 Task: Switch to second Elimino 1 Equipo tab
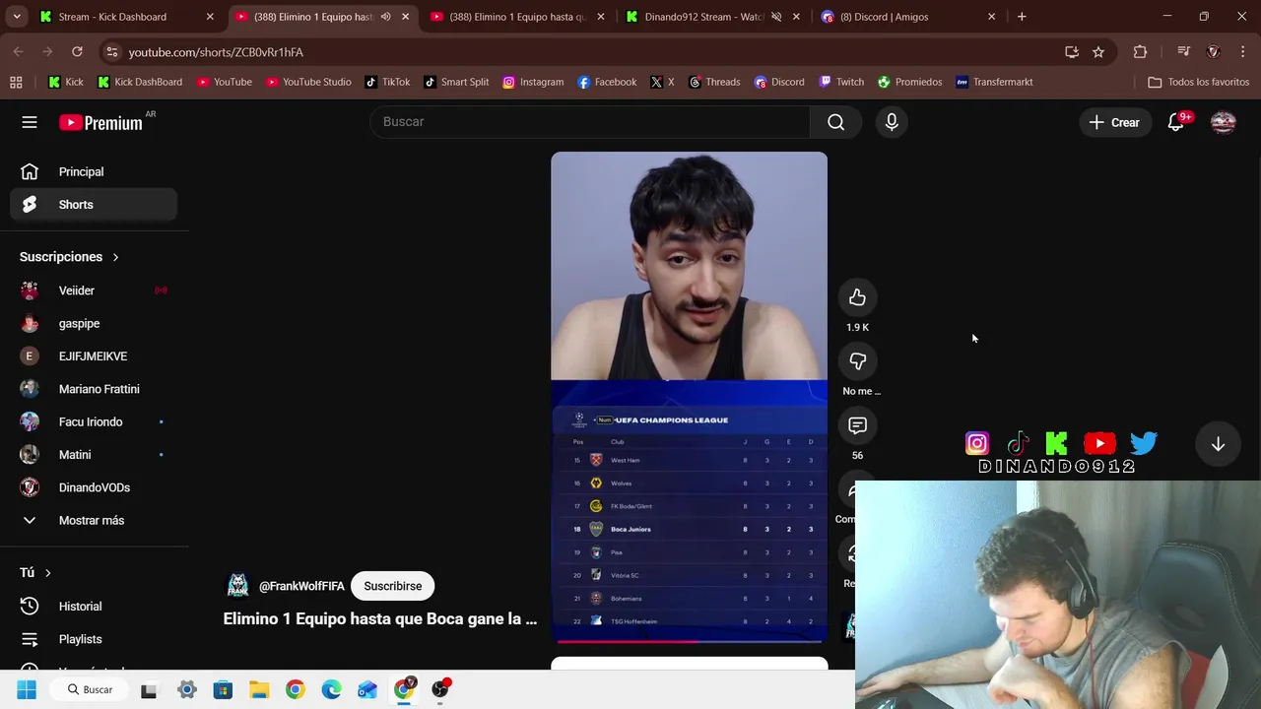pyautogui.click(x=516, y=17)
